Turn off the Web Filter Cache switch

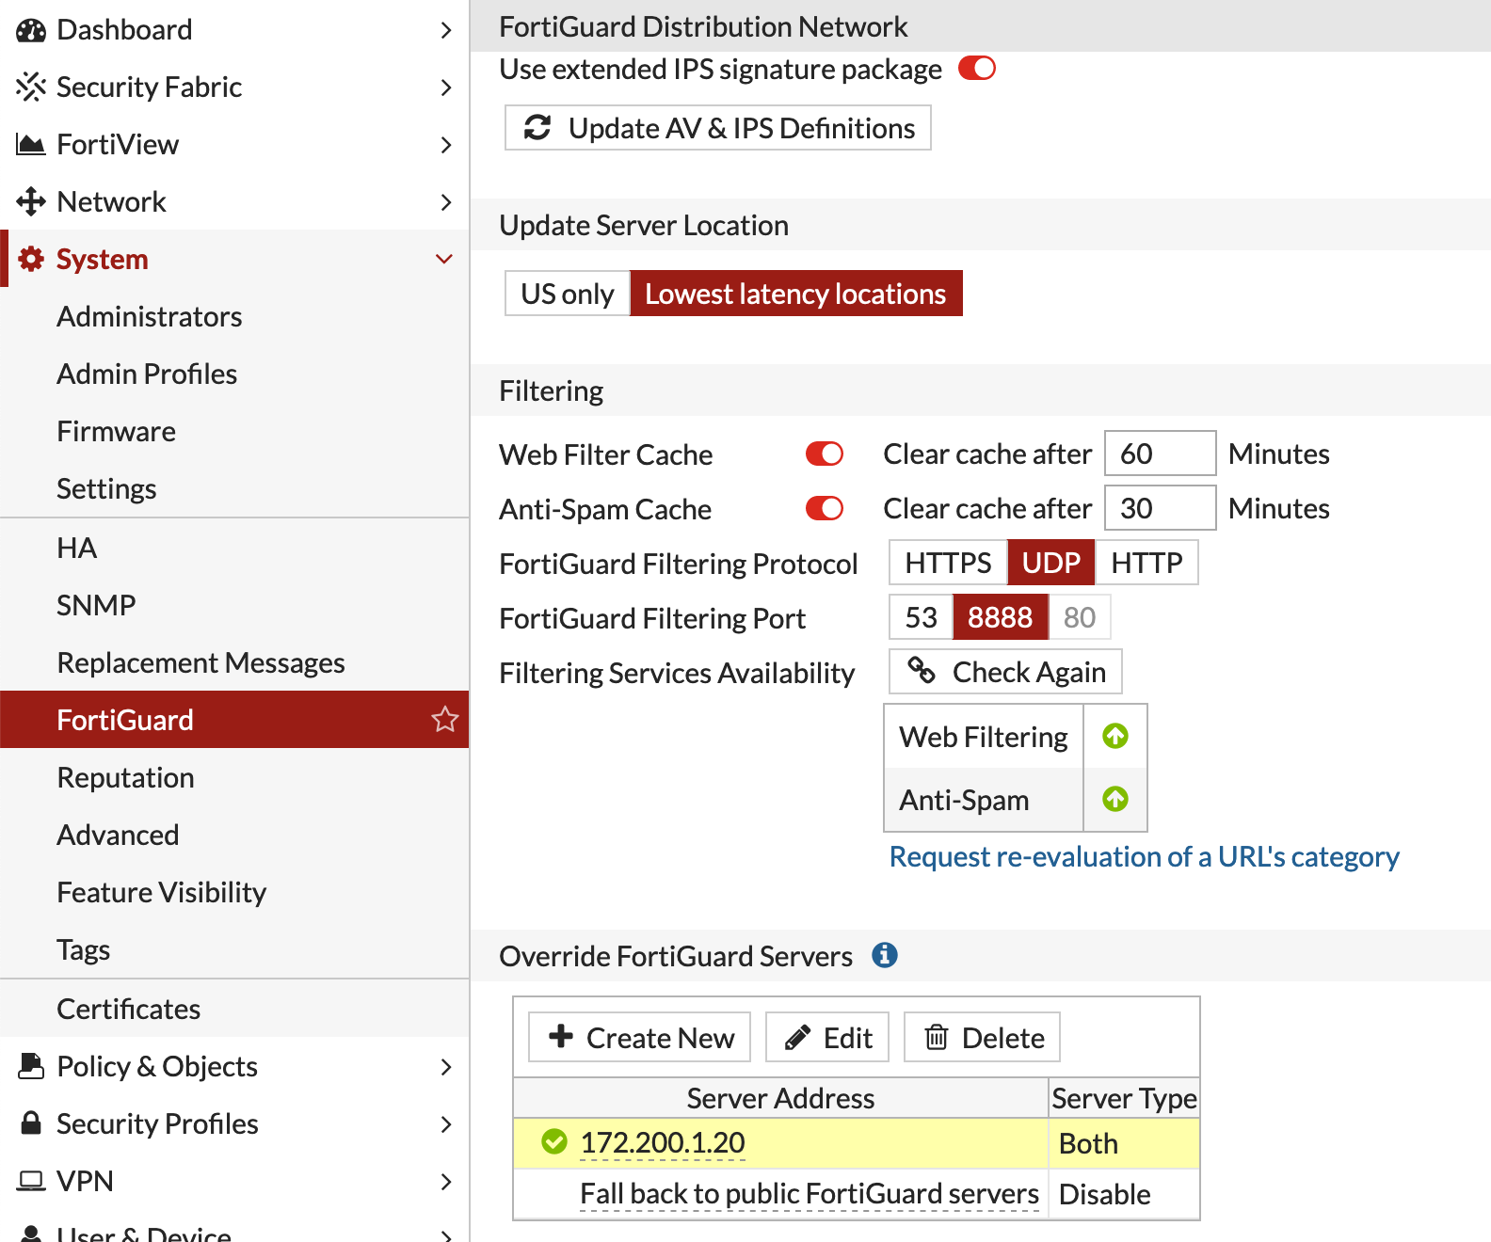tap(824, 454)
